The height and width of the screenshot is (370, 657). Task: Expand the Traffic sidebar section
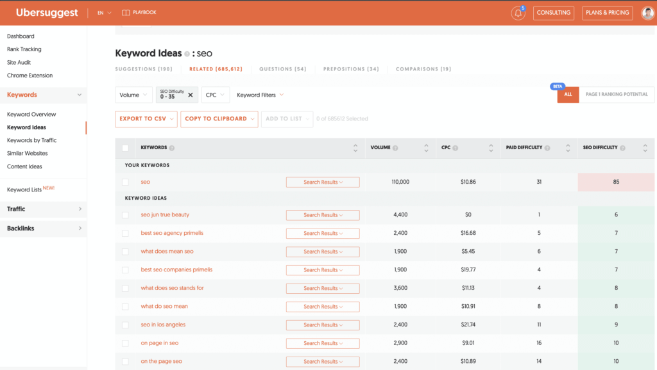click(44, 209)
